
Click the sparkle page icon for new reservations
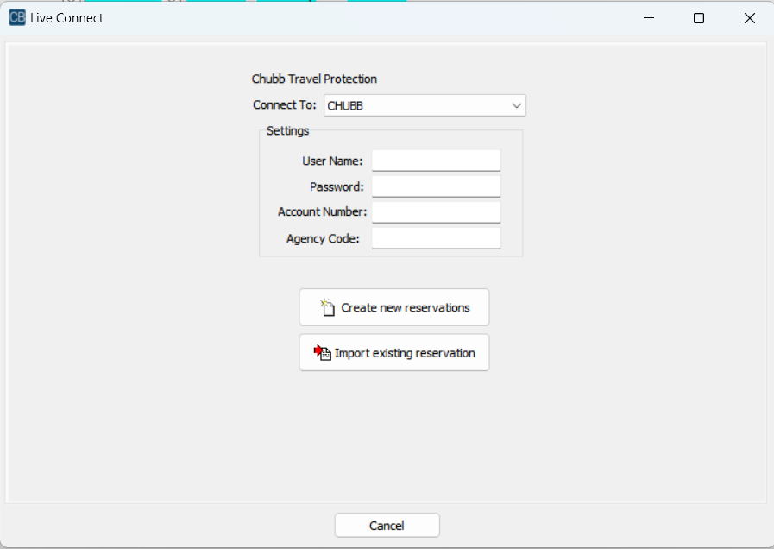pos(326,306)
